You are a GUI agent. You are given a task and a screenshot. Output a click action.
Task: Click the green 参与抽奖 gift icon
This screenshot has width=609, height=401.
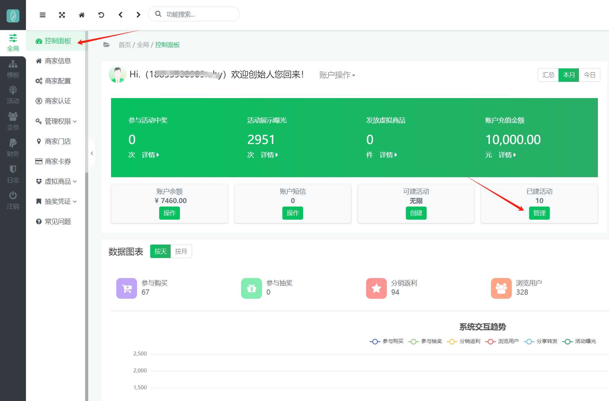[x=252, y=288]
